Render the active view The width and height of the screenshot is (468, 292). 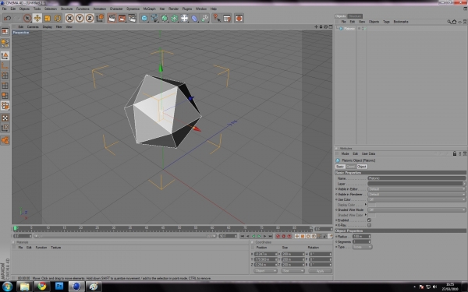click(112, 18)
